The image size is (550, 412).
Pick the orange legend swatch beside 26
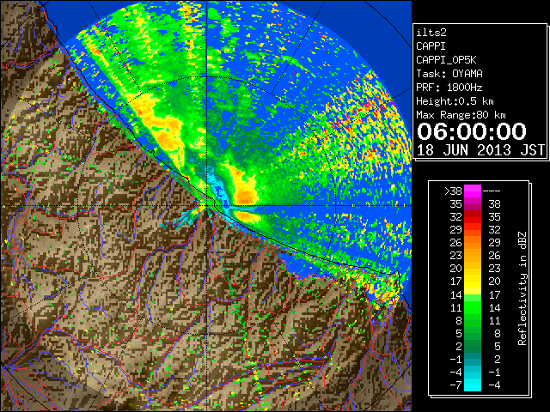(473, 243)
